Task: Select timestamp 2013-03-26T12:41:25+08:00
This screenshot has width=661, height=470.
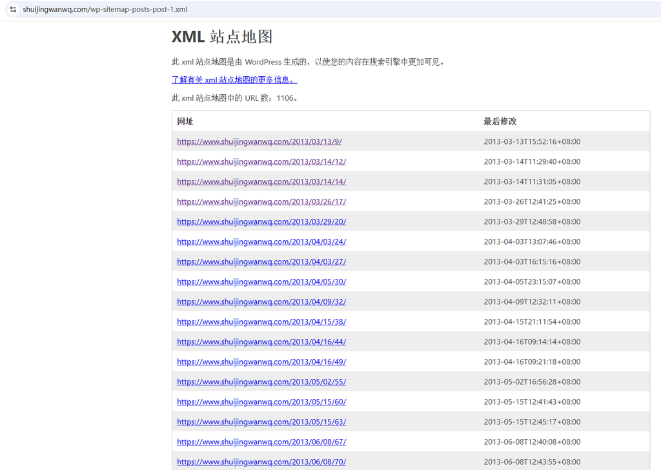Action: coord(532,201)
